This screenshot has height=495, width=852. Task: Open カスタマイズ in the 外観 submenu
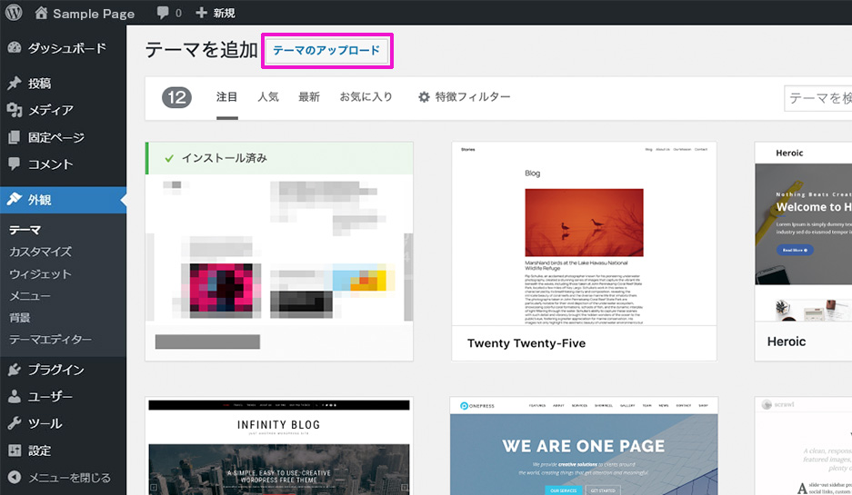[40, 252]
